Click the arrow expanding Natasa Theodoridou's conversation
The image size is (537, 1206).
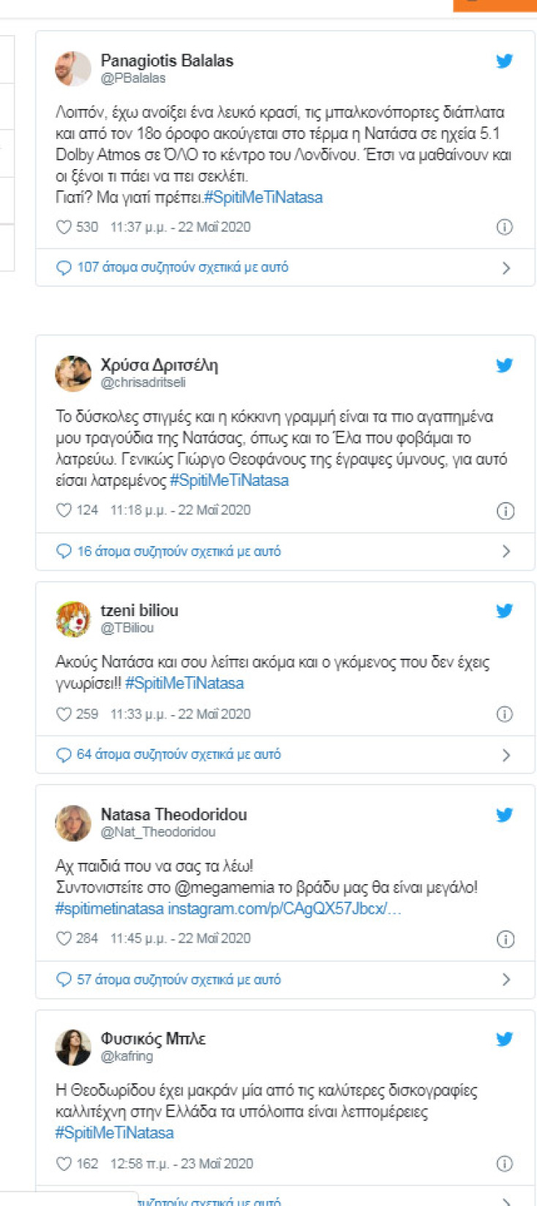[x=506, y=978]
